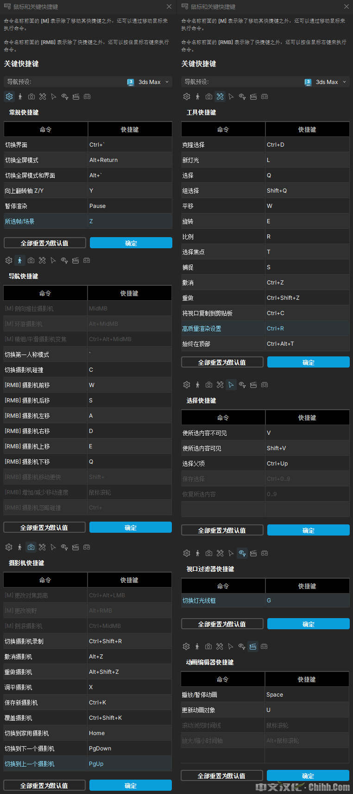Click the gear icon above the 动画编辑器快捷键 heading
This screenshot has height=794, width=353.
[x=186, y=646]
